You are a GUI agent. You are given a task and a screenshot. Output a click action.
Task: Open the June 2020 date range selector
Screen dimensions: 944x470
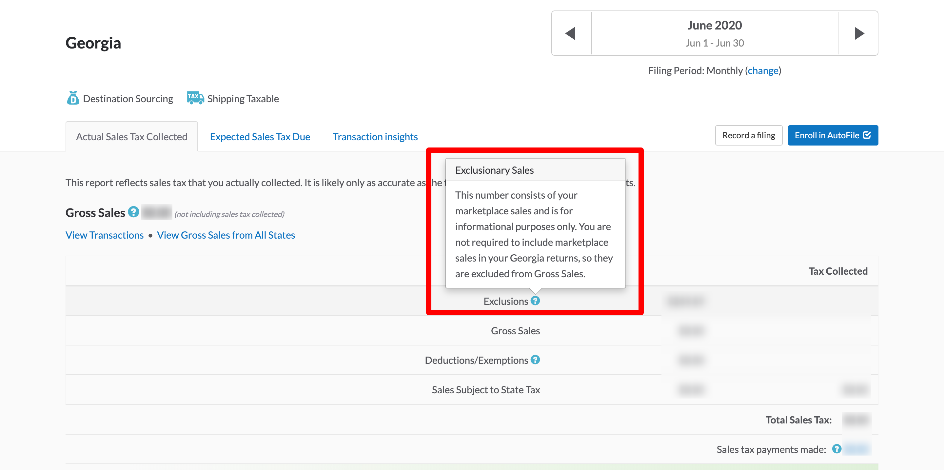(714, 33)
